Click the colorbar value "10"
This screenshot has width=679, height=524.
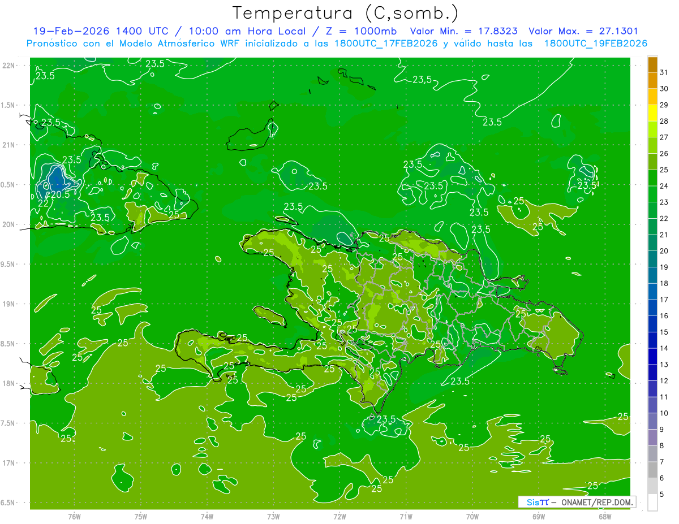click(x=664, y=413)
